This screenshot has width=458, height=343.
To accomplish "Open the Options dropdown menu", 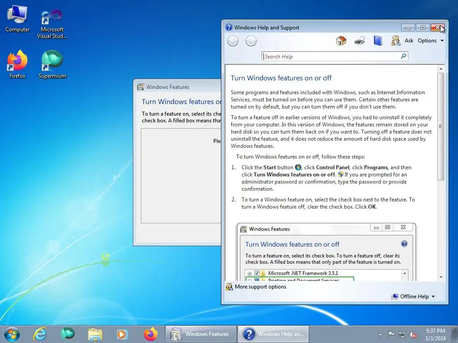I will click(431, 41).
